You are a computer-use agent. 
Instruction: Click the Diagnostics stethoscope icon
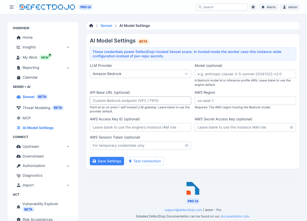(x=18, y=176)
